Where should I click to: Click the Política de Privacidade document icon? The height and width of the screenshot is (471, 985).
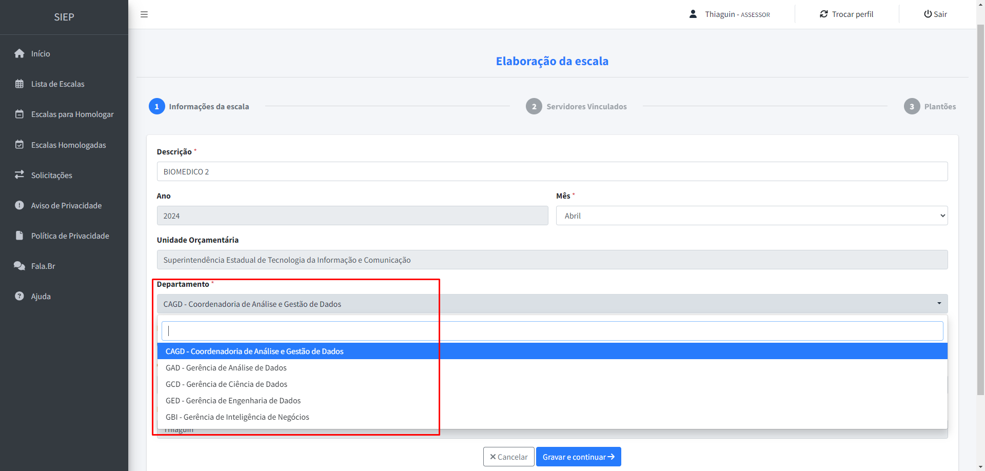(19, 235)
